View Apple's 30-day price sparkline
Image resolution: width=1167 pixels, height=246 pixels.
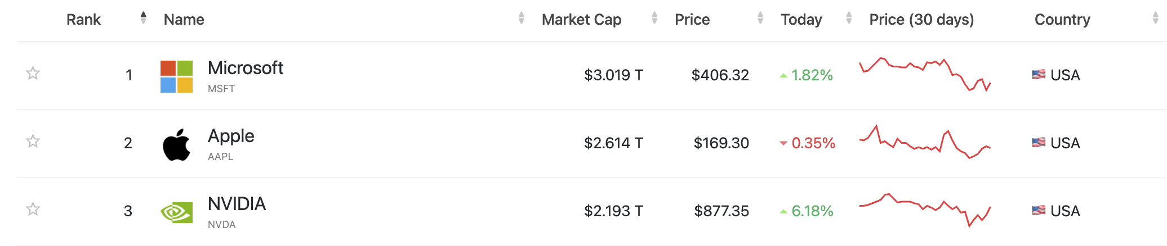pyautogui.click(x=924, y=143)
